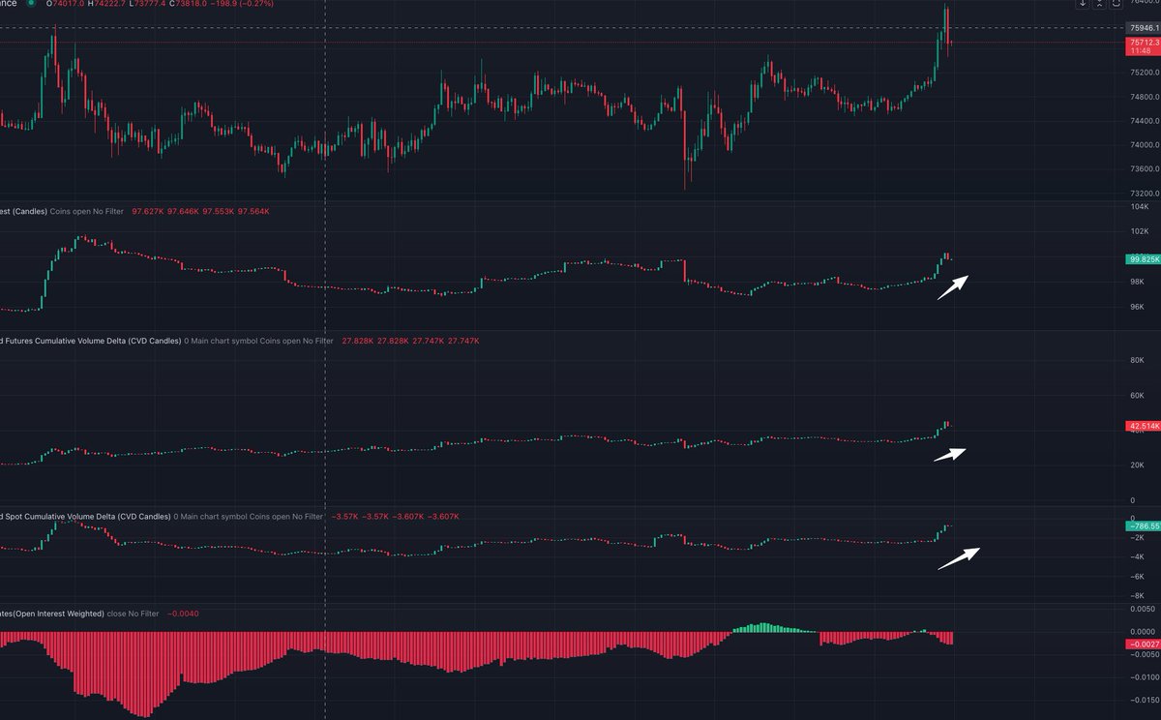1161x720 pixels.
Task: Select Spot Cumulative Volume Delta indicator label
Action: 83,517
